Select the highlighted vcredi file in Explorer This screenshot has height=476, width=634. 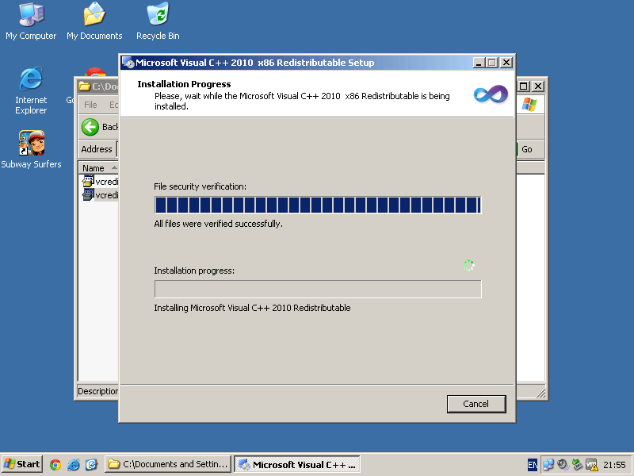(x=101, y=195)
